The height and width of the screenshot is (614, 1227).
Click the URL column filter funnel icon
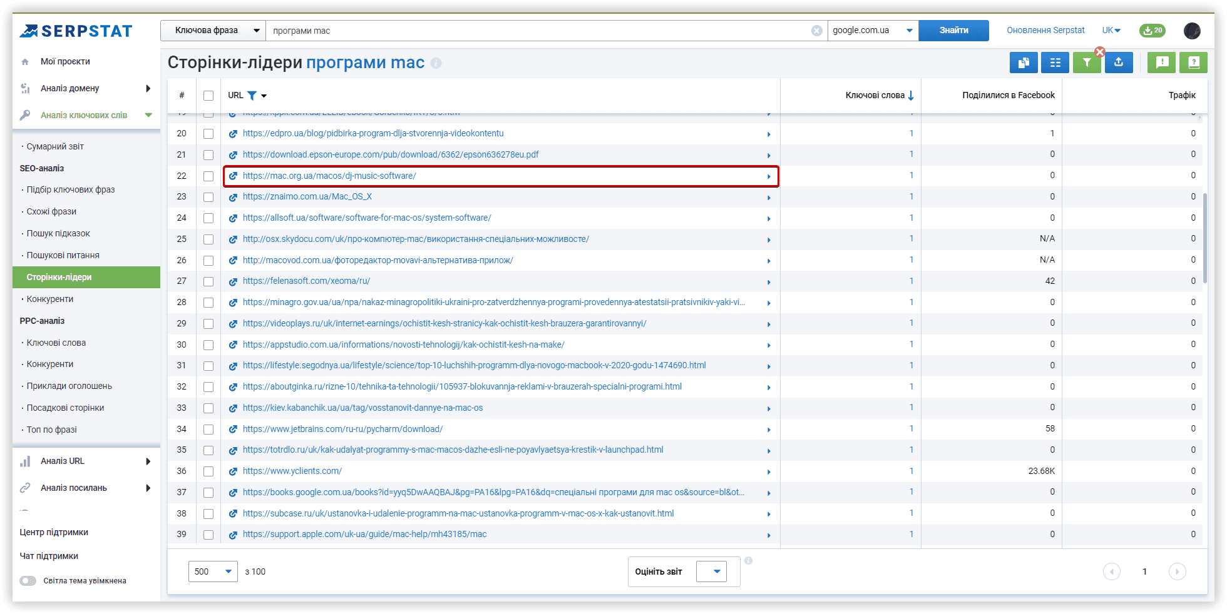pos(252,96)
